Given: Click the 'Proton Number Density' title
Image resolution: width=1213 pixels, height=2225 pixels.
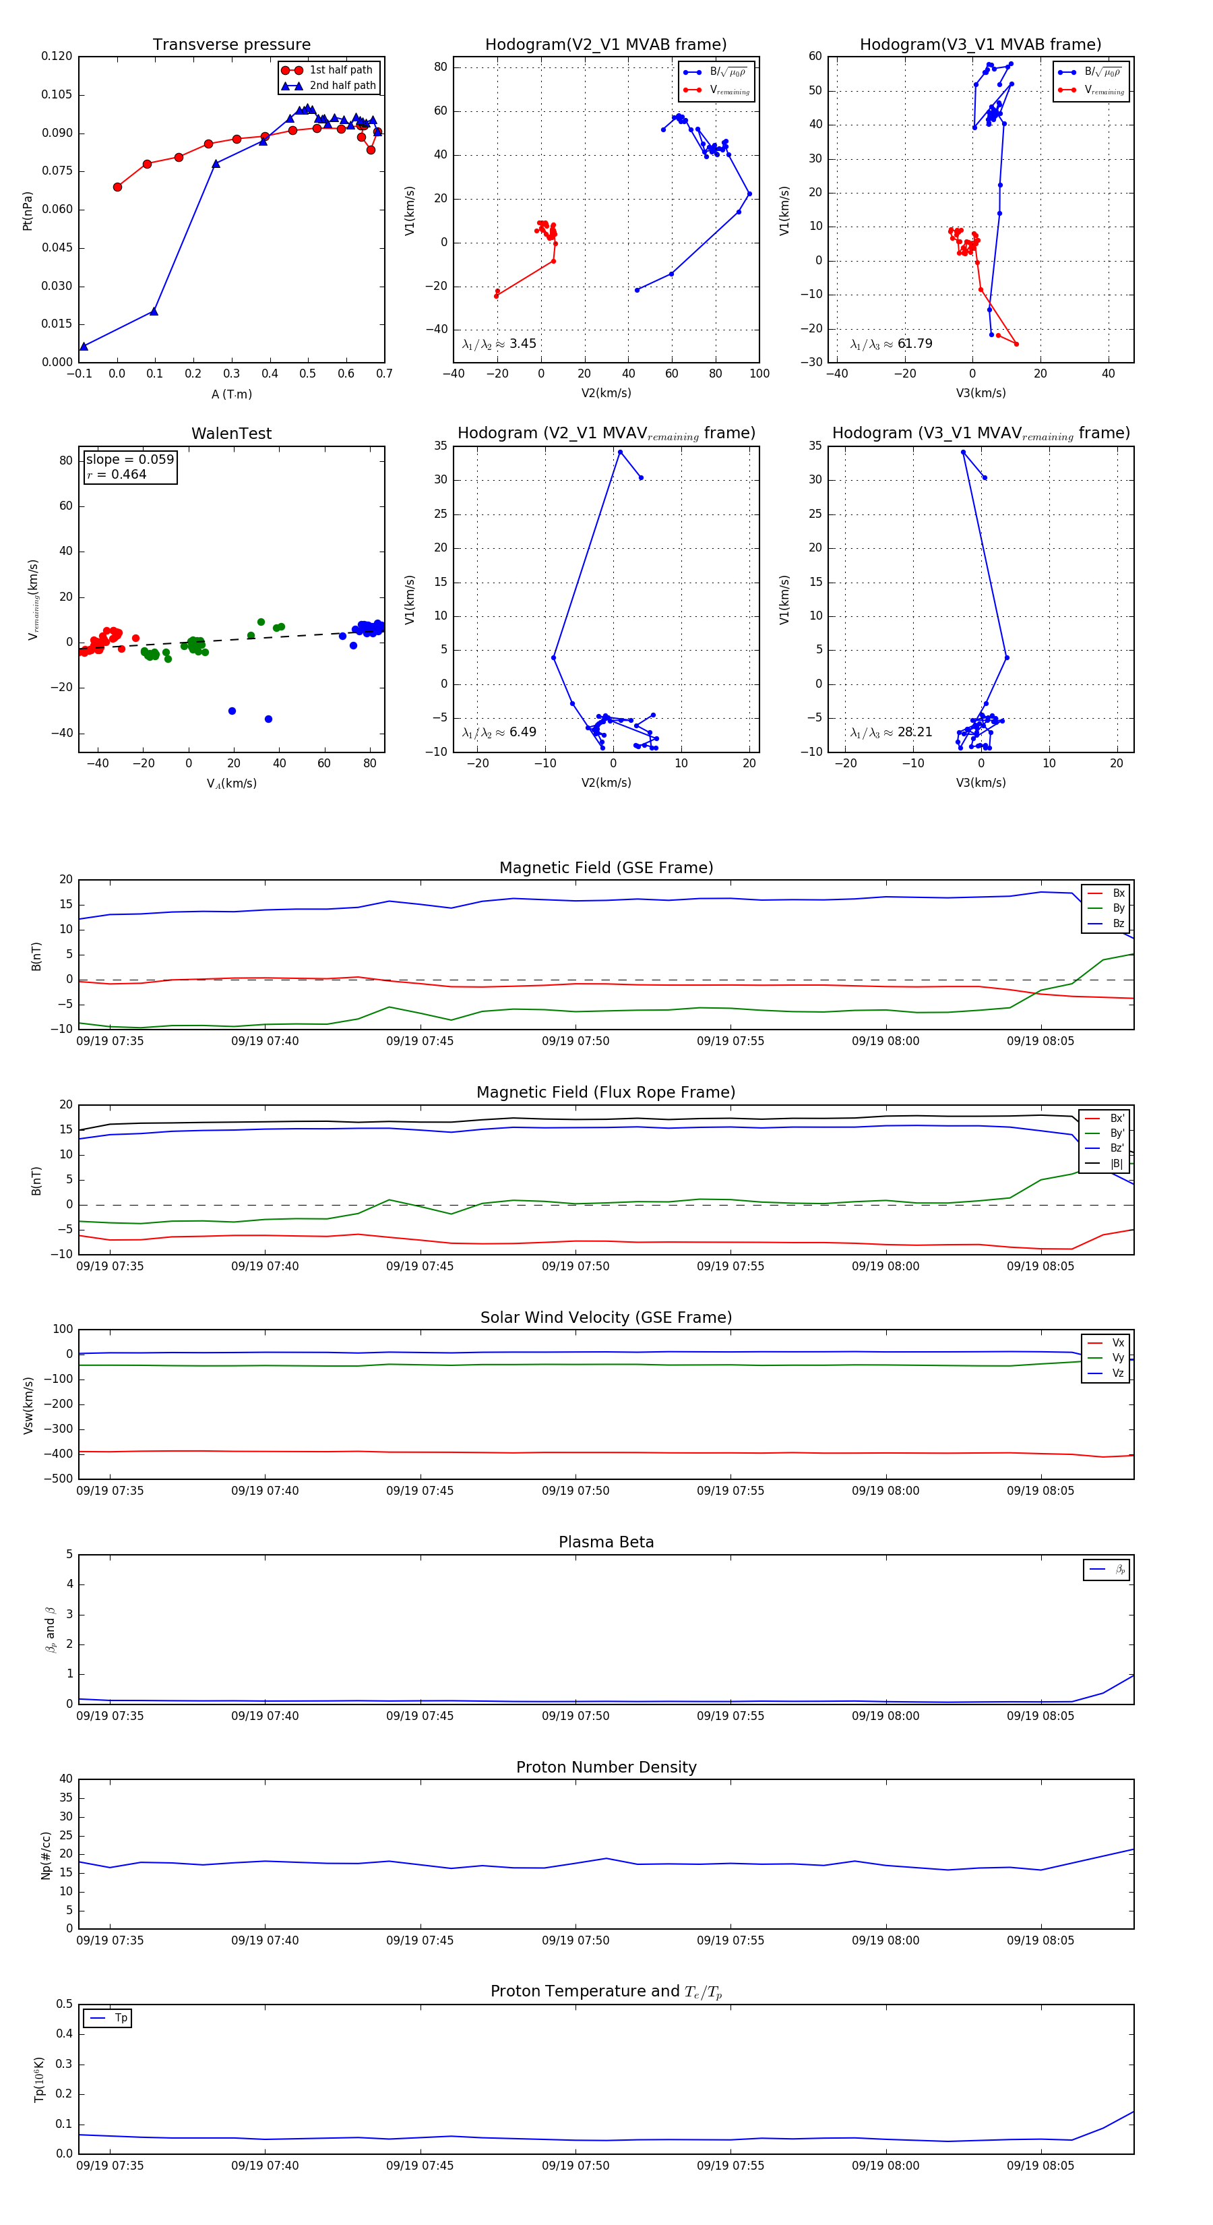Looking at the screenshot, I should (606, 1767).
